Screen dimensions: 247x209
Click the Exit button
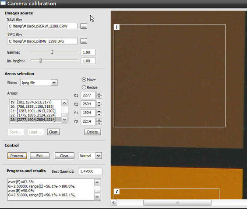[x=39, y=156]
